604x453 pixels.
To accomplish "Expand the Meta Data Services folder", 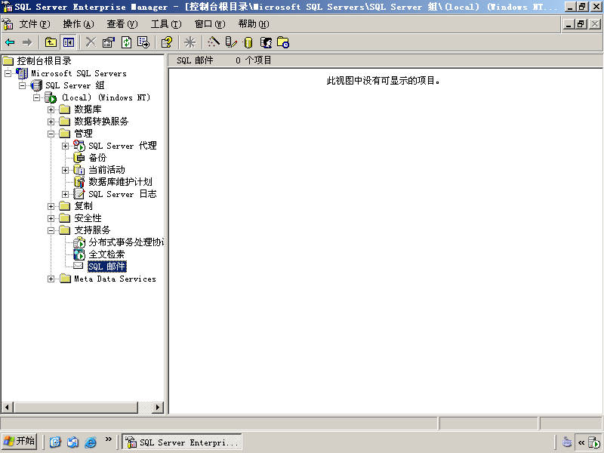I will [51, 279].
